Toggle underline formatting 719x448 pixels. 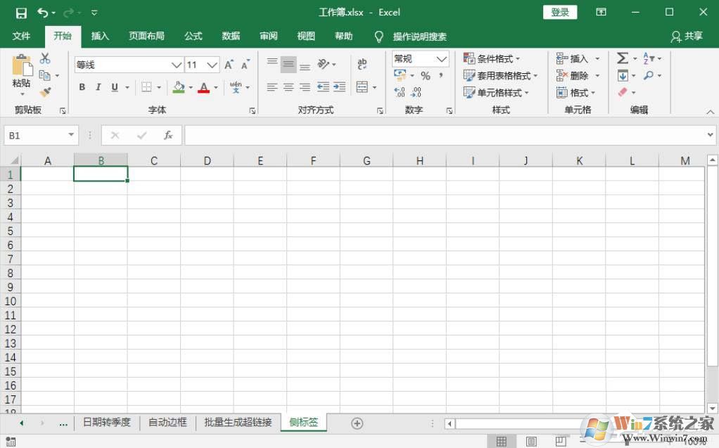click(x=113, y=87)
